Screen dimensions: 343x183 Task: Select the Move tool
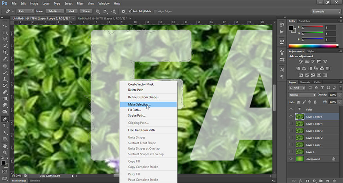(x=5, y=26)
